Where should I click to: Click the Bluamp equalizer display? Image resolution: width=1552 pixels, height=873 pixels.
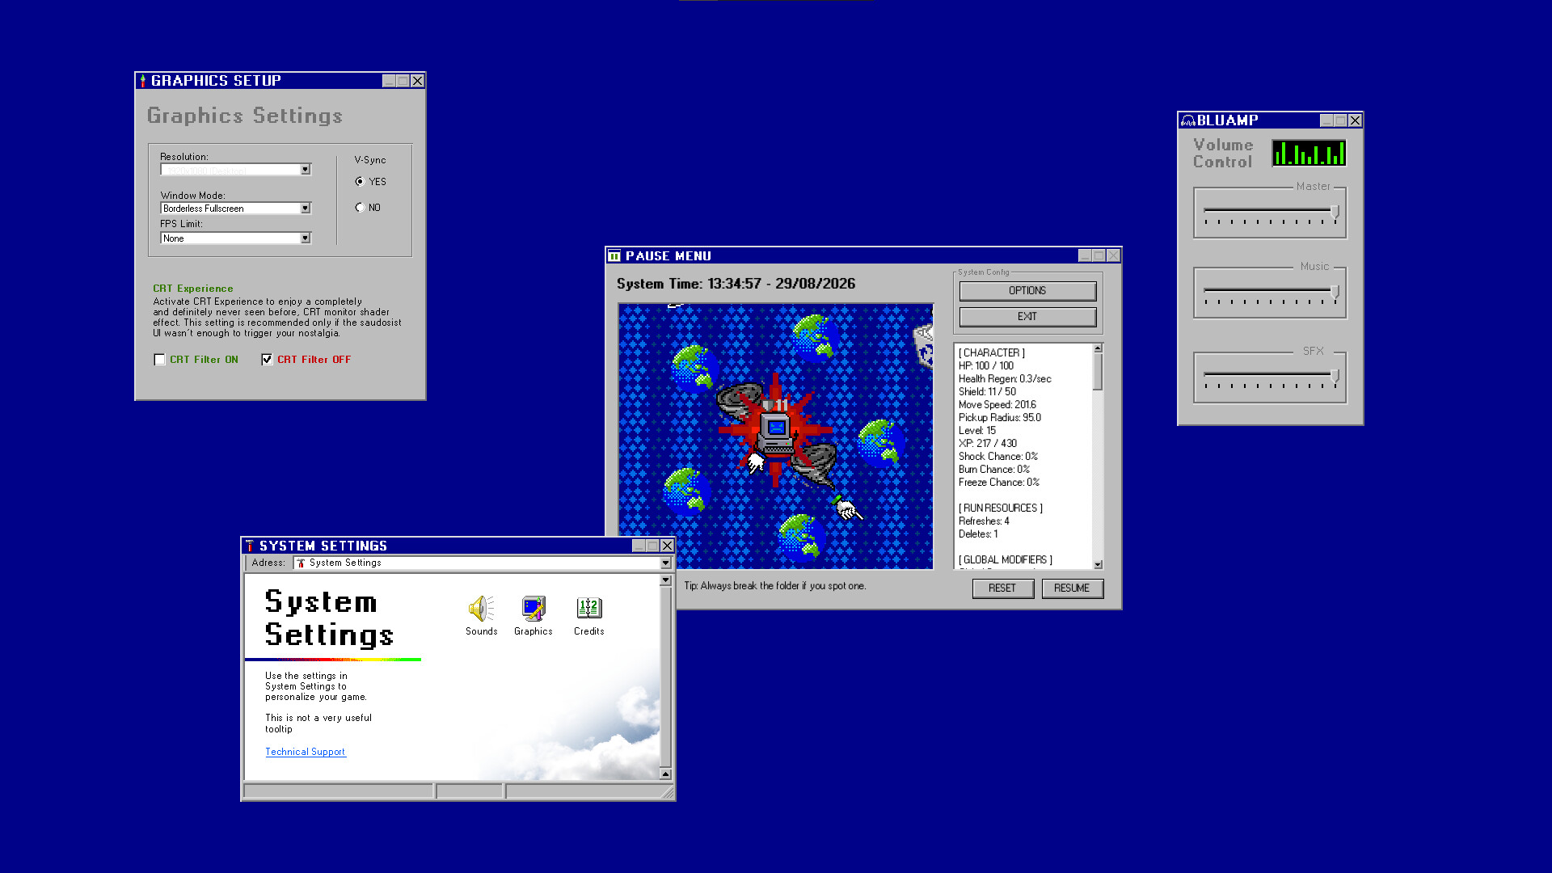click(x=1309, y=153)
